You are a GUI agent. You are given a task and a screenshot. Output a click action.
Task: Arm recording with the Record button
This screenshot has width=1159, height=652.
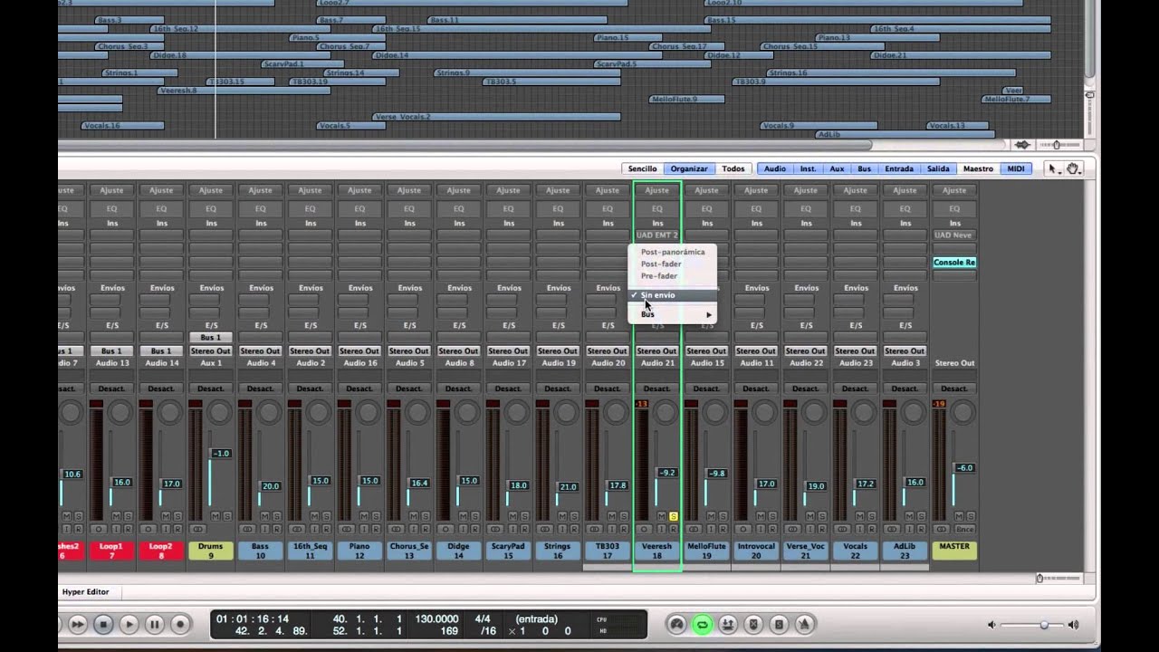(x=180, y=624)
